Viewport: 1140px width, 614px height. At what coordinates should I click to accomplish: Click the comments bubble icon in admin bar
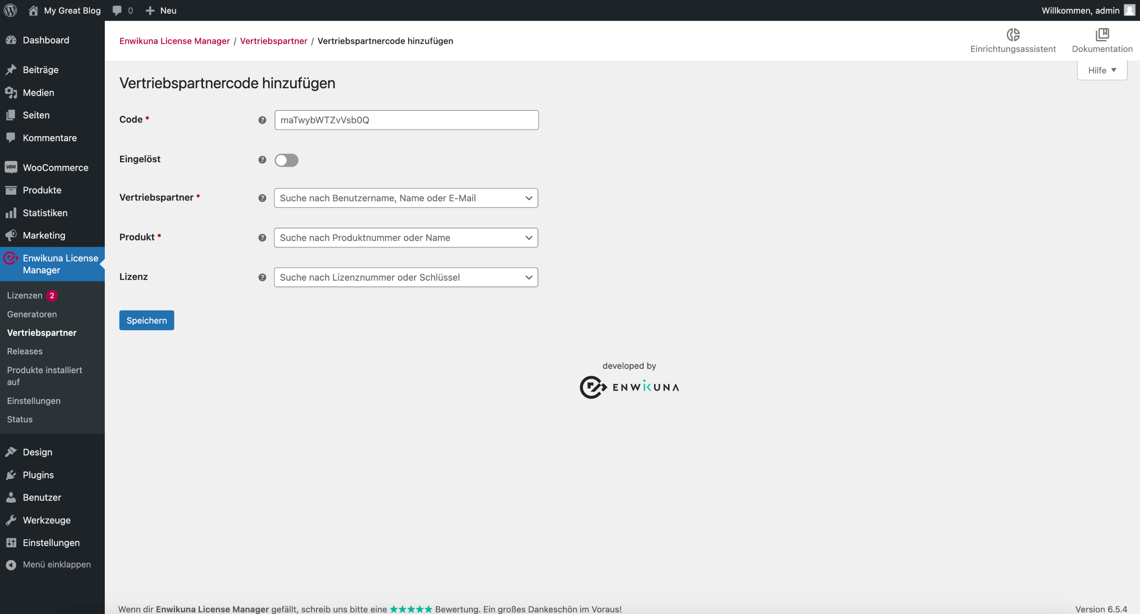117,10
